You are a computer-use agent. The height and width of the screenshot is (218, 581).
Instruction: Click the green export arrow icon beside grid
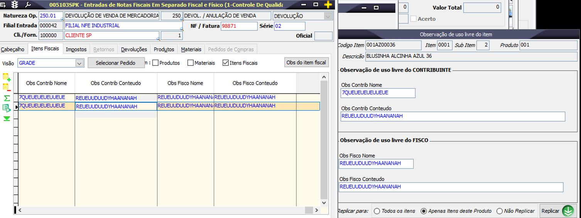click(7, 108)
